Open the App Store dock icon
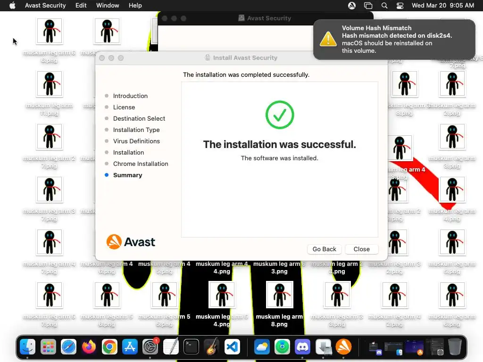This screenshot has height=362, width=483. pyautogui.click(x=130, y=347)
